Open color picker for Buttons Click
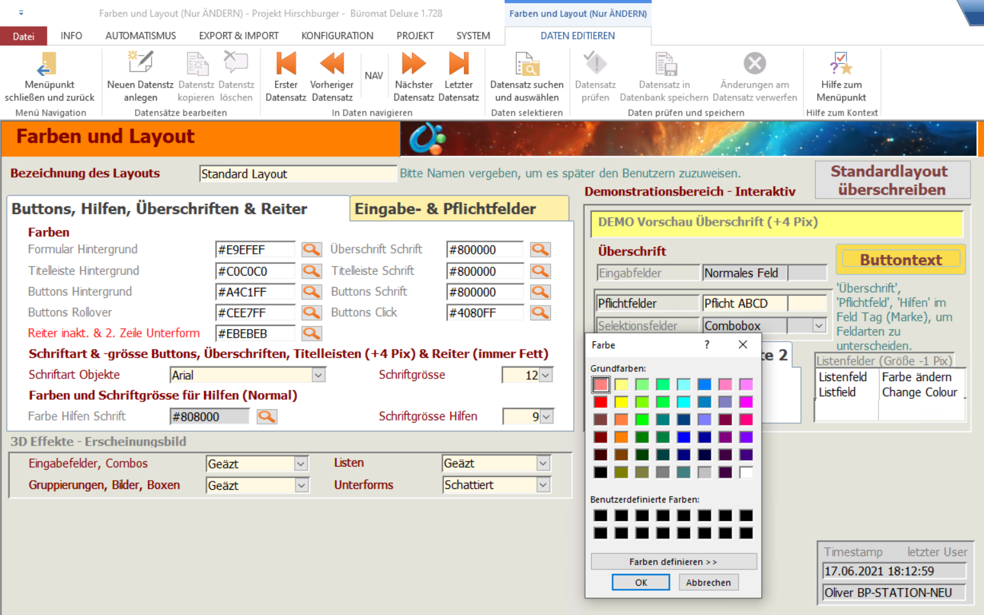This screenshot has width=984, height=615. point(540,313)
